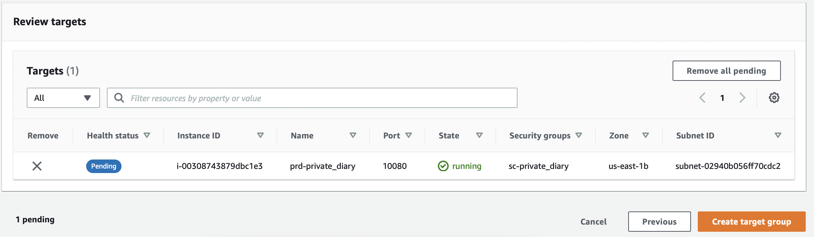This screenshot has width=814, height=237.
Task: Sort by Health status column arrow
Action: coord(147,135)
